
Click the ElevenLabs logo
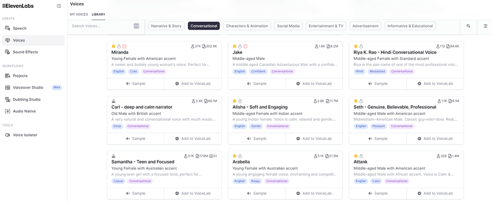(x=18, y=6)
